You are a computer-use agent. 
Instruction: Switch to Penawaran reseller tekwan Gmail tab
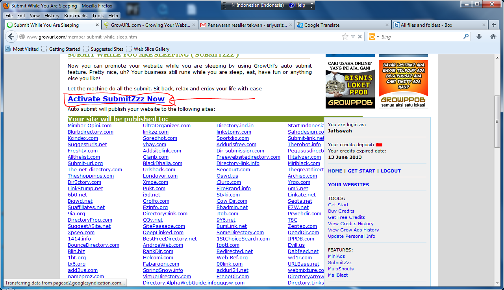tap(246, 25)
